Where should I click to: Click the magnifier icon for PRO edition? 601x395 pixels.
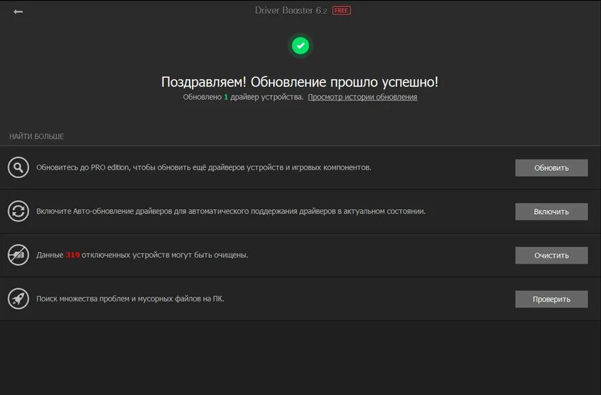point(18,167)
